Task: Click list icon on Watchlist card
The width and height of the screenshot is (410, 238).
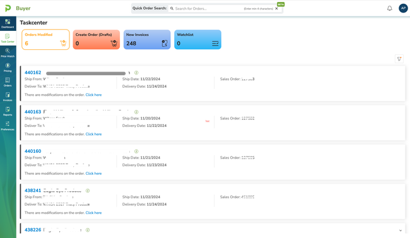Action: pyautogui.click(x=215, y=43)
